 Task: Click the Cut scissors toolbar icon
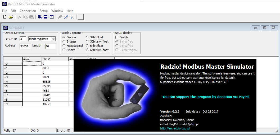(x=20, y=17)
